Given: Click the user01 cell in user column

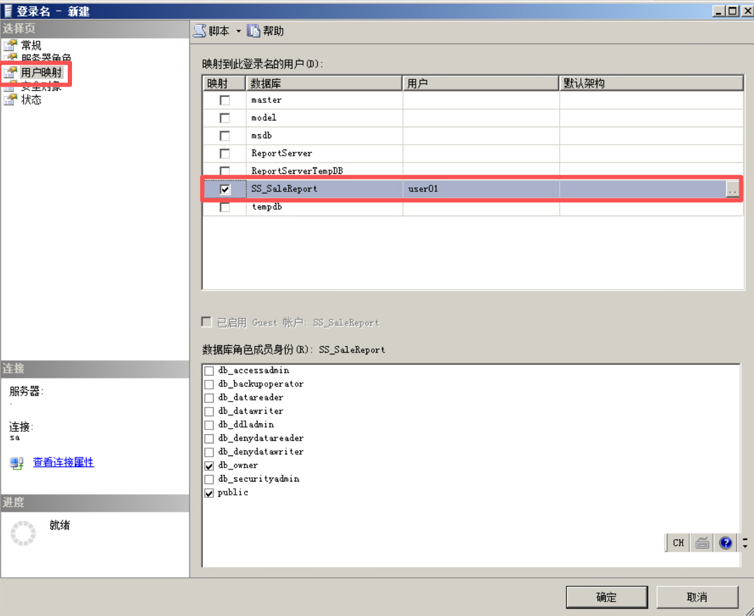Looking at the screenshot, I should point(480,189).
